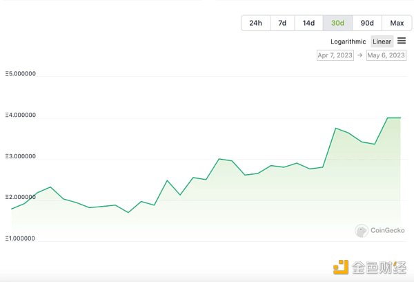Image resolution: width=414 pixels, height=282 pixels.
Task: Show the 90d price chart
Action: pyautogui.click(x=367, y=23)
